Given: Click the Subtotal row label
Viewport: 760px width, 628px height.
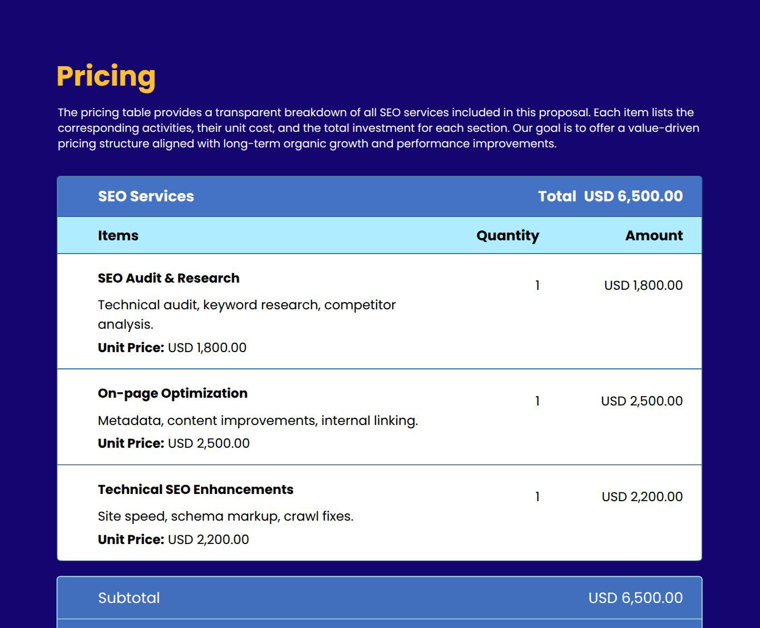Looking at the screenshot, I should (129, 597).
